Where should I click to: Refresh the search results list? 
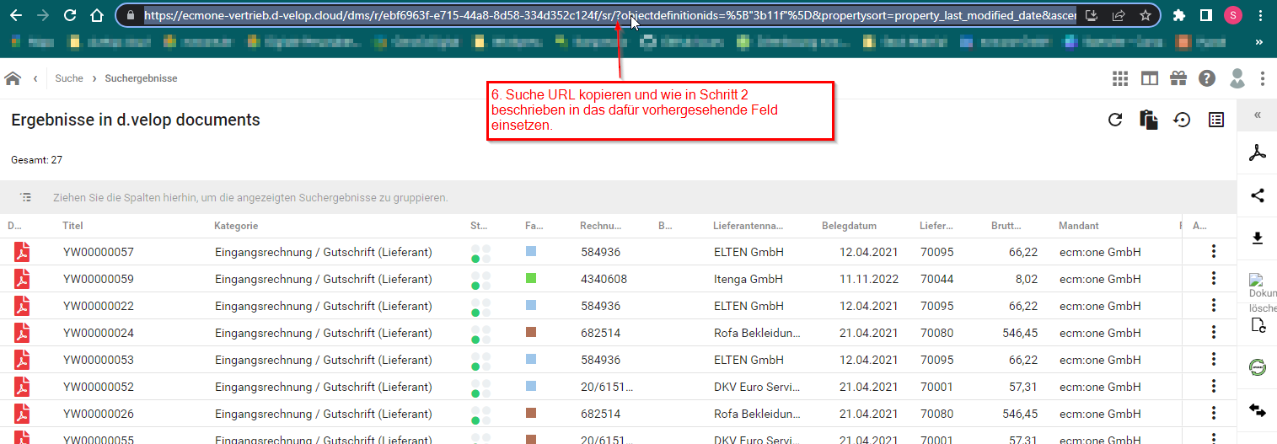point(1115,120)
